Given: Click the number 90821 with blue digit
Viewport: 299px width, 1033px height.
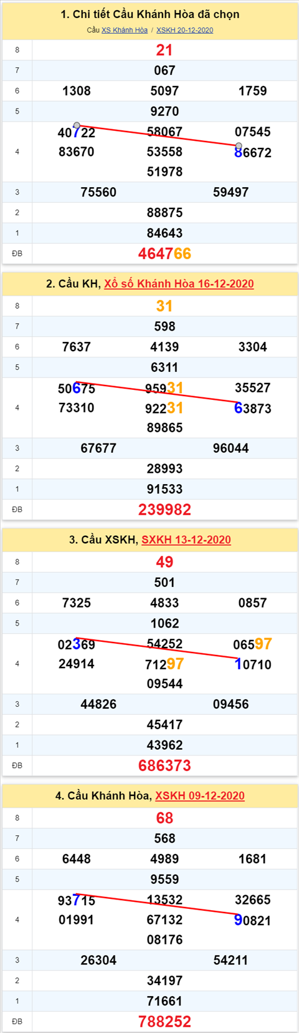Looking at the screenshot, I should [252, 920].
